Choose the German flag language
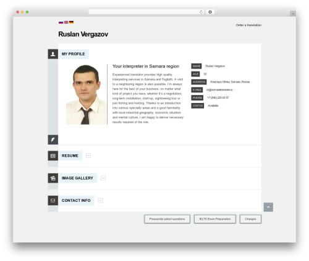Screen dimensions: 309x261 (71, 22)
